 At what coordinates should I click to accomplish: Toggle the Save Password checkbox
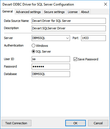75,59
